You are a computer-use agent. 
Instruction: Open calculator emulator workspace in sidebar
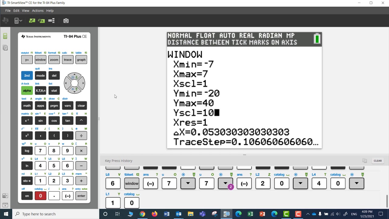pyautogui.click(x=5, y=36)
